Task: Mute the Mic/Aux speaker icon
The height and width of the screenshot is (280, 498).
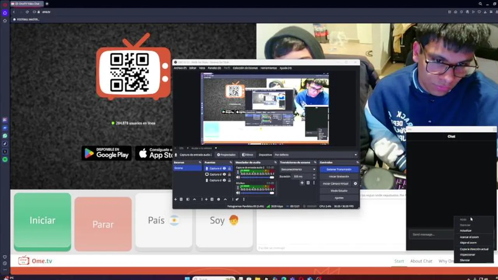Action: pos(238,193)
